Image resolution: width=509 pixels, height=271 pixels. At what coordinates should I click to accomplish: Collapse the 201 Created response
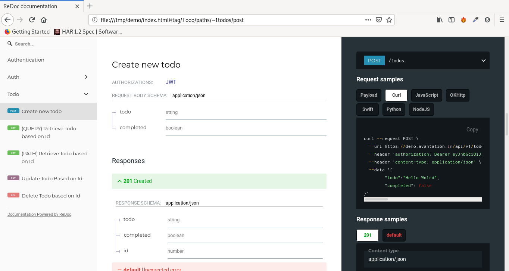(x=219, y=181)
